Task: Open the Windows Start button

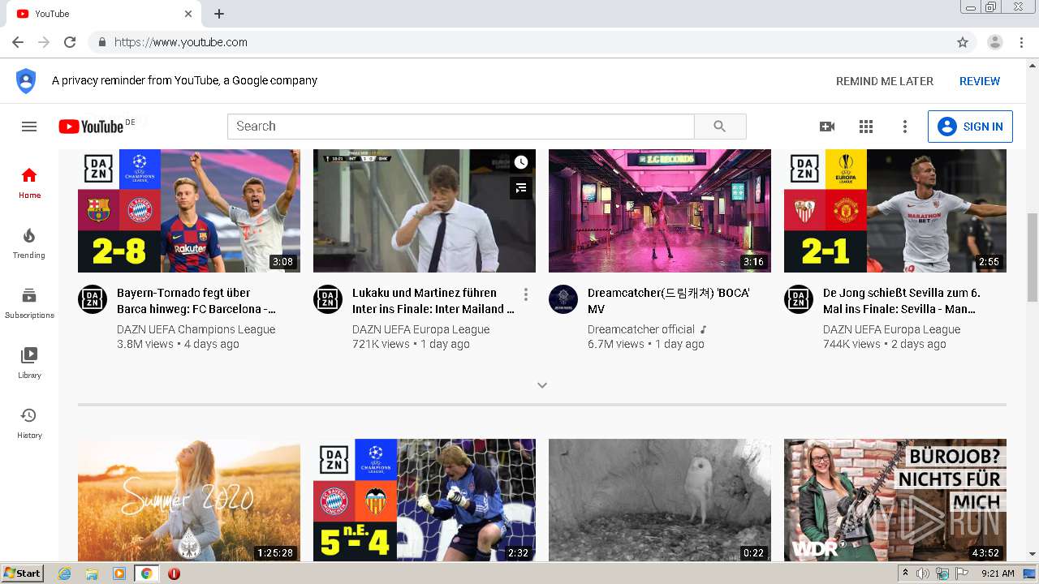Action: [23, 573]
